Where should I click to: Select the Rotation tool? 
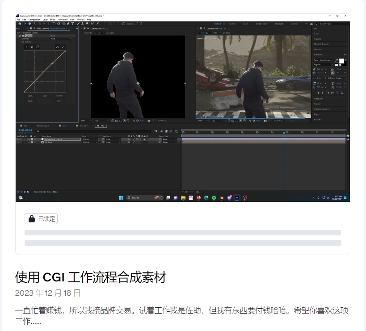coord(54,24)
